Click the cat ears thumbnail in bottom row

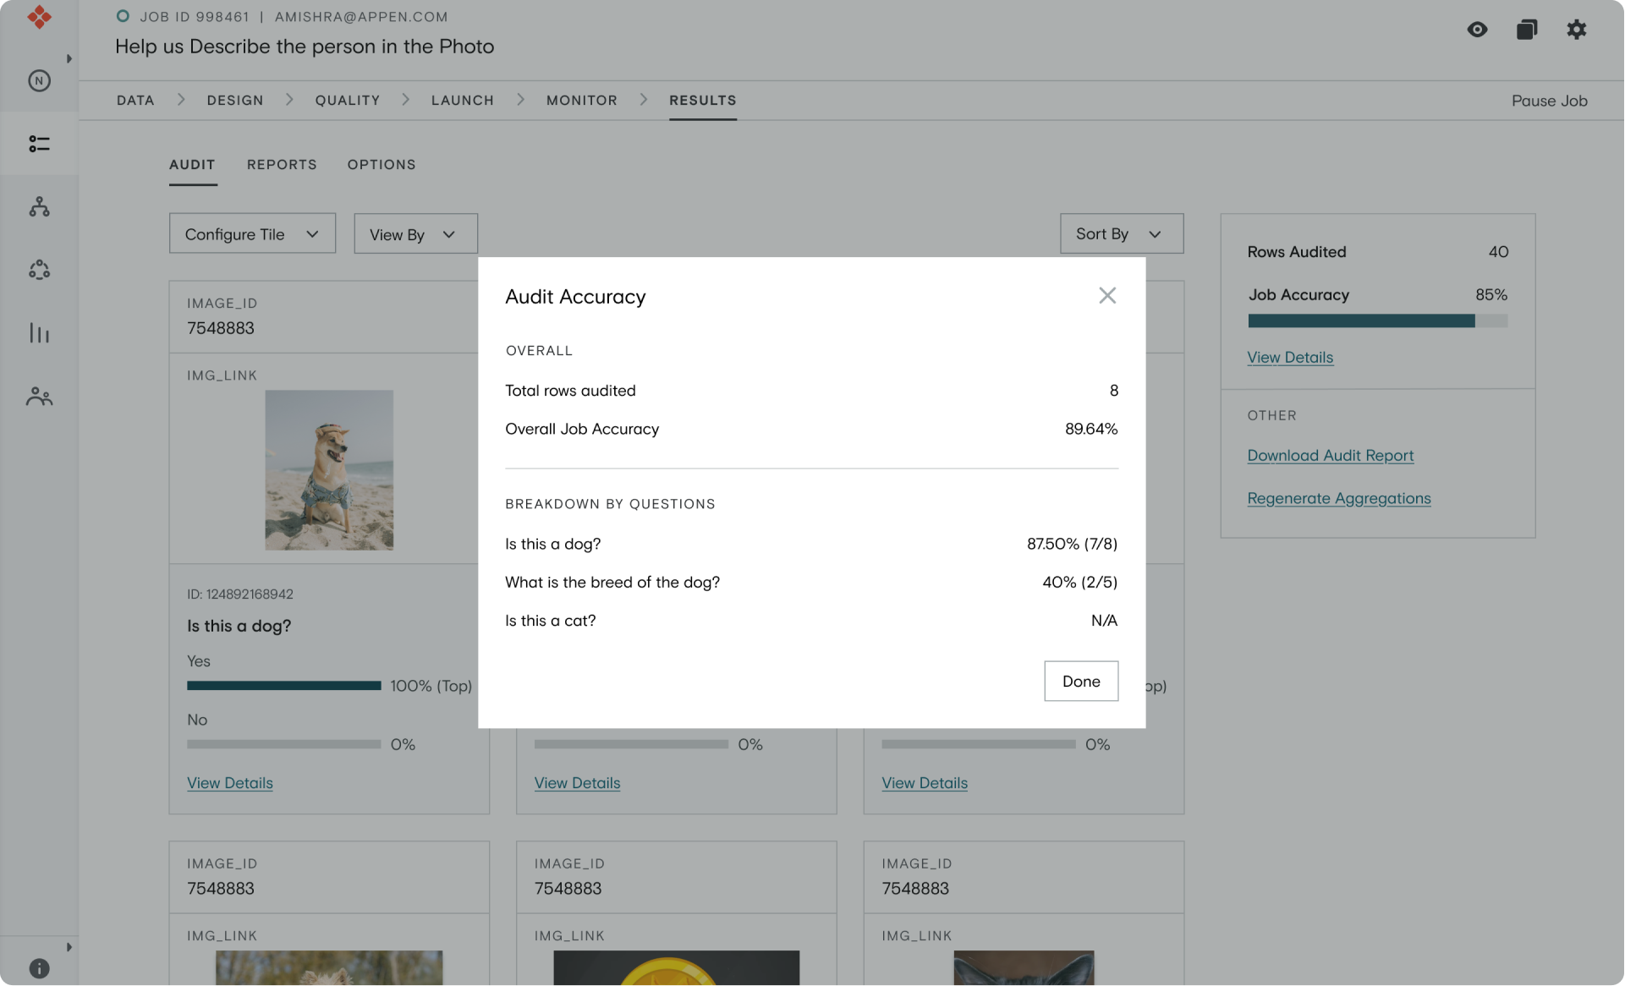(1024, 967)
